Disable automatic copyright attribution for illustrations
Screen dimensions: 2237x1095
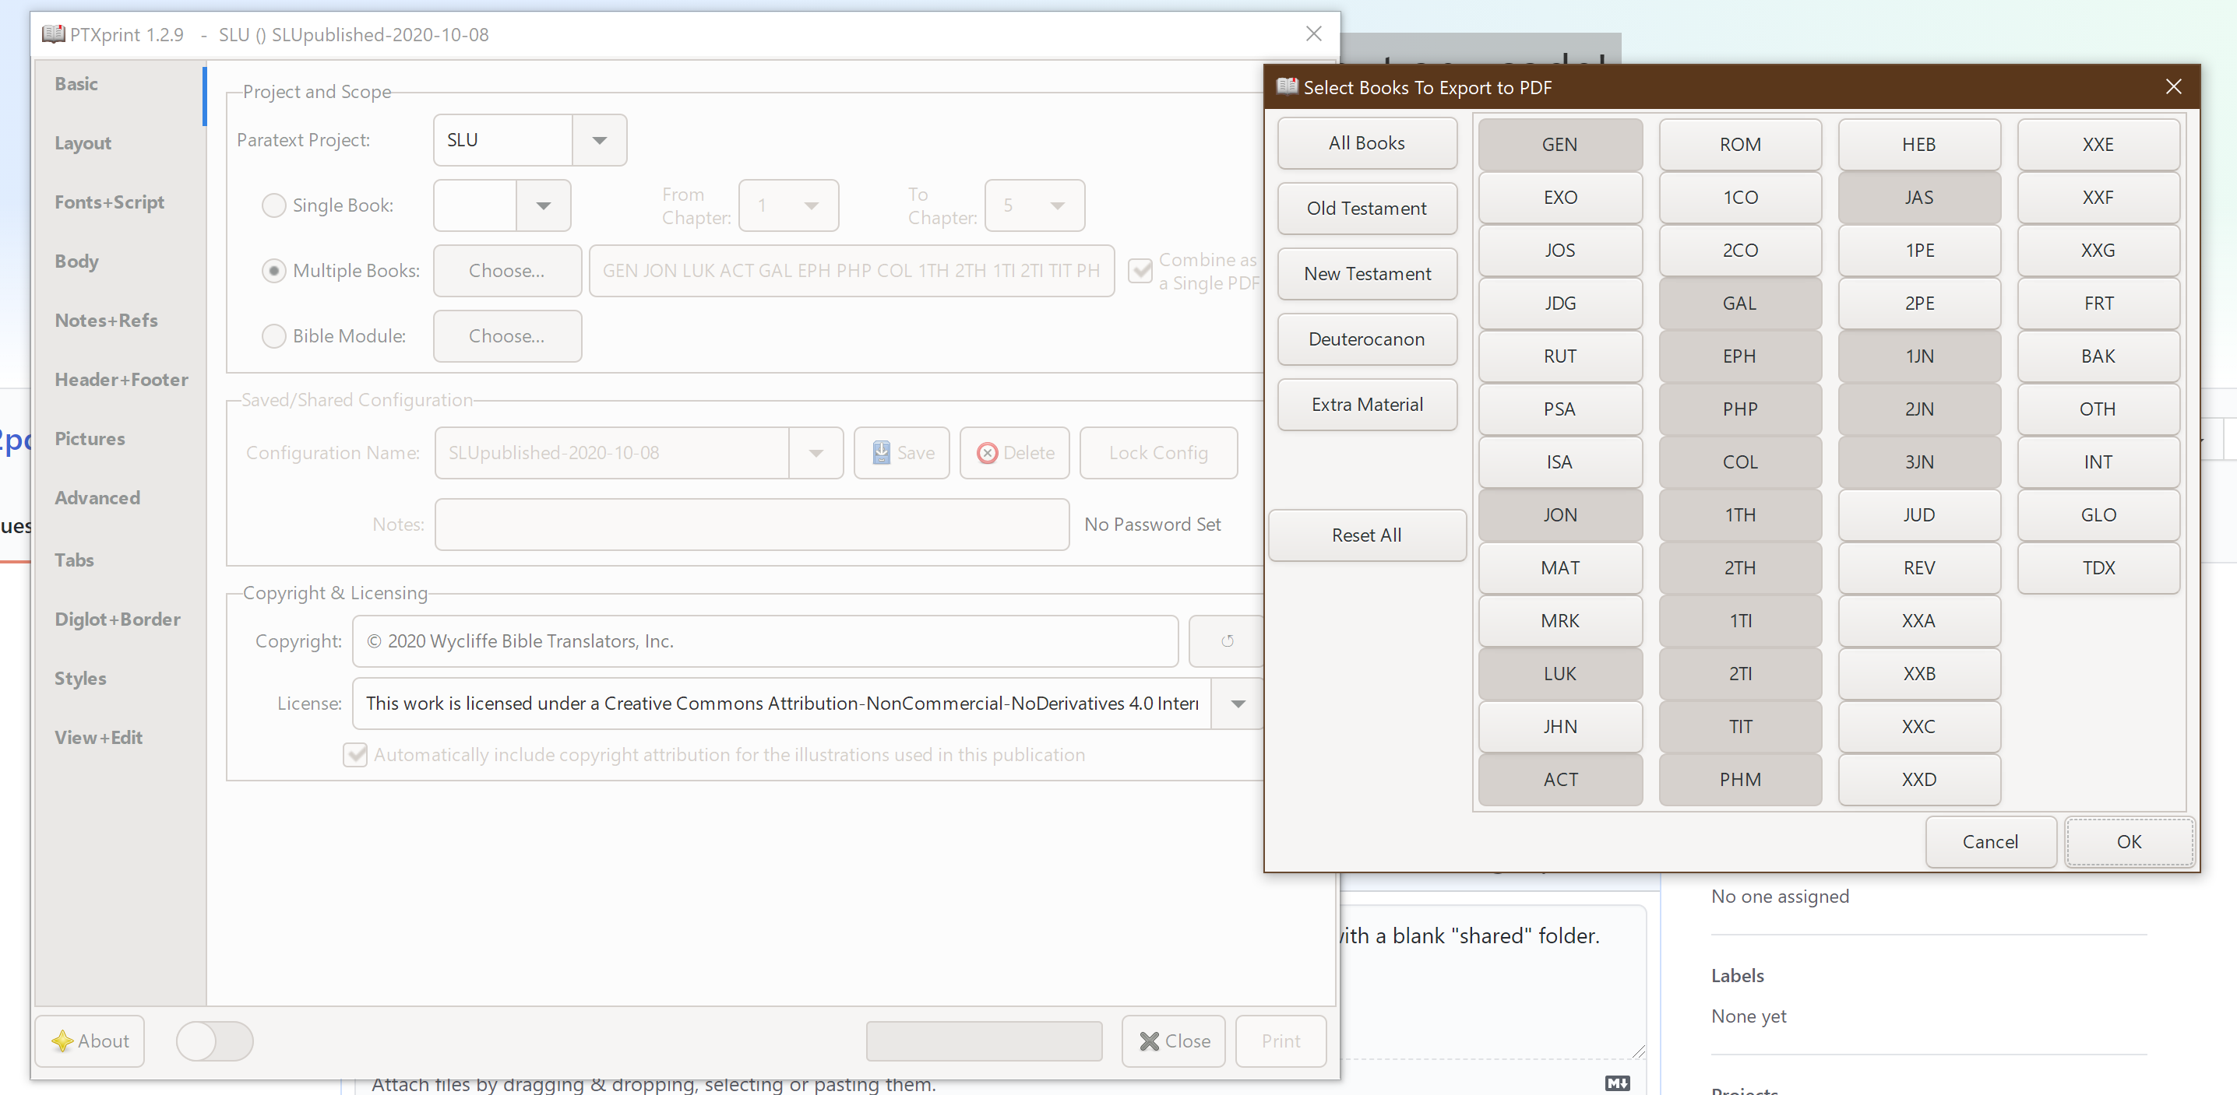[x=354, y=755]
